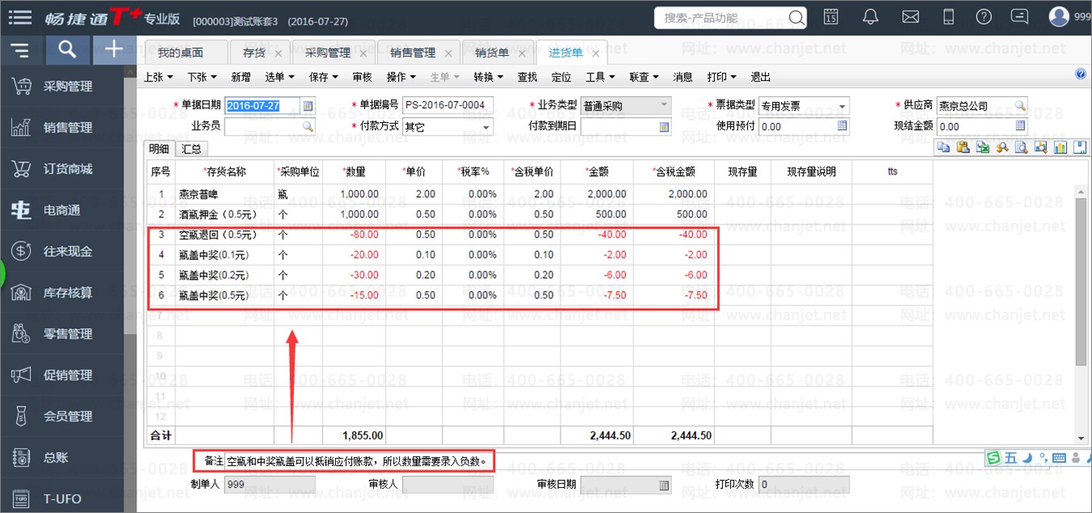Click the save layout disk icon above the grid
Screen dimensions: 1092x513
coord(1079,147)
